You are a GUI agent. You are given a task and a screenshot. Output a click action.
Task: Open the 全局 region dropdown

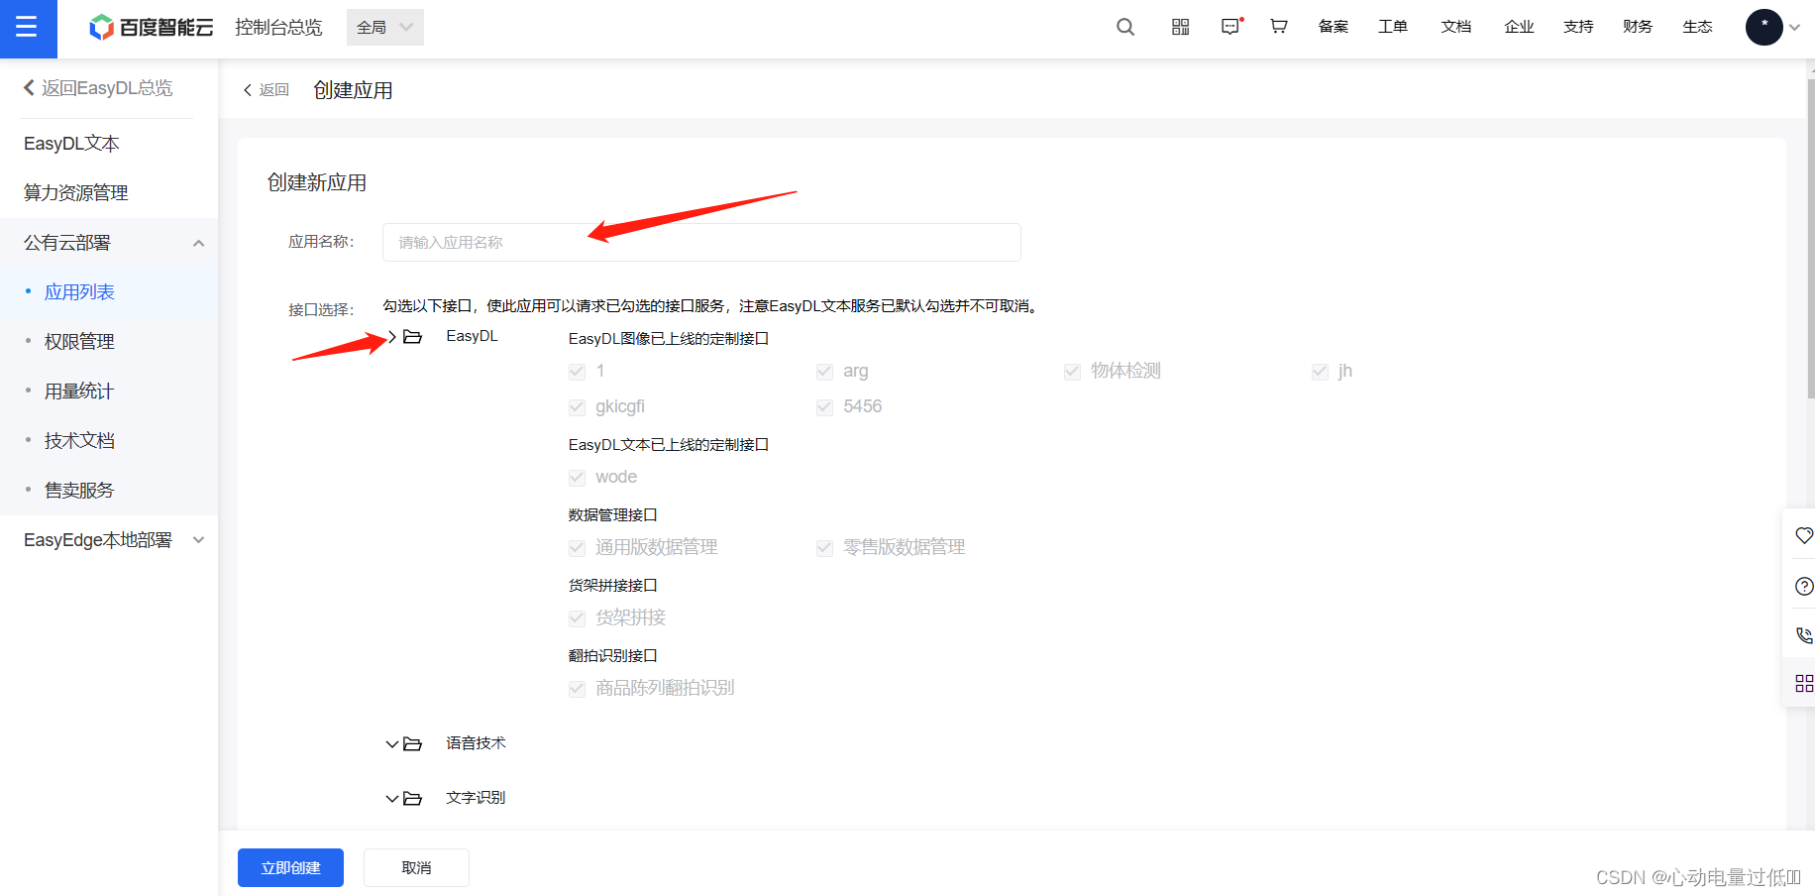coord(385,28)
